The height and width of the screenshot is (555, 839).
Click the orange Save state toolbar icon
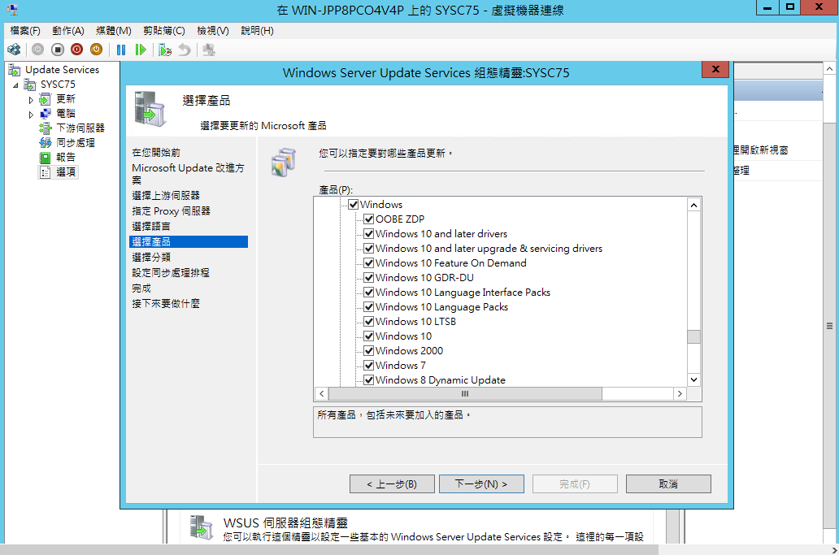96,50
